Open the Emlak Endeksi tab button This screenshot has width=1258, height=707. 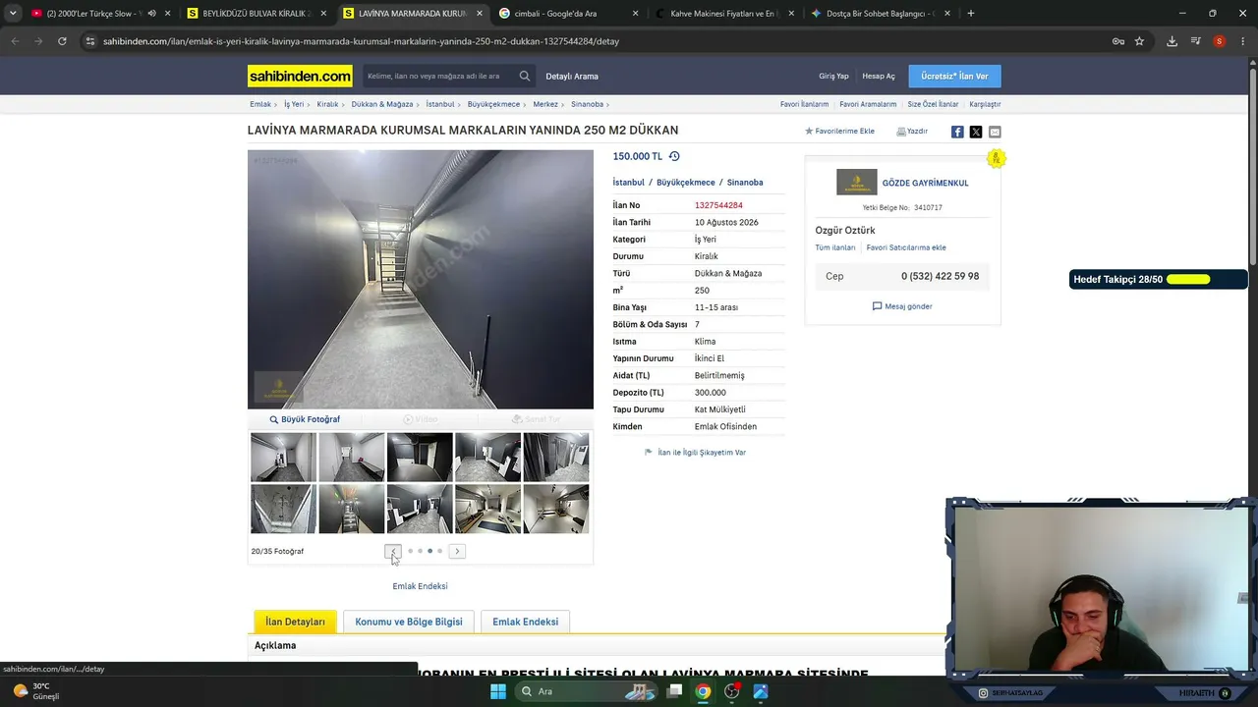click(525, 622)
